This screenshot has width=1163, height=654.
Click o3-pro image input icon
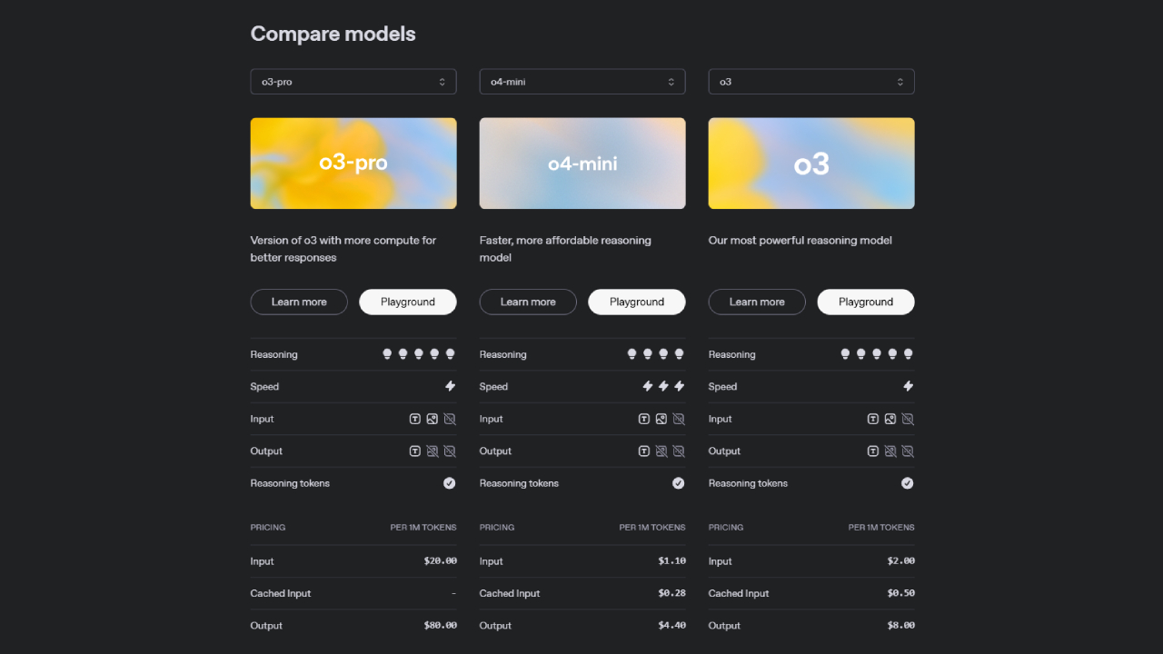pyautogui.click(x=432, y=419)
